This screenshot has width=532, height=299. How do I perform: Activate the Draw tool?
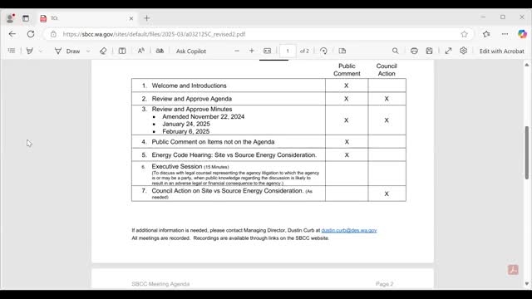[x=67, y=51]
